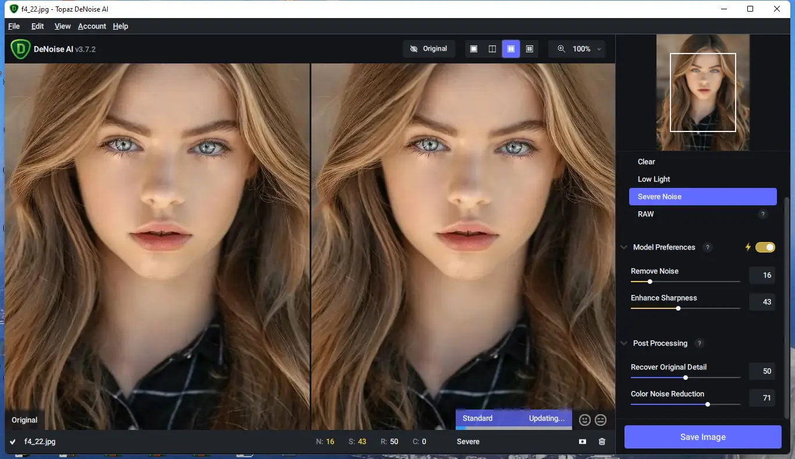Click the happy face rating icon
The height and width of the screenshot is (459, 795).
[x=585, y=419]
